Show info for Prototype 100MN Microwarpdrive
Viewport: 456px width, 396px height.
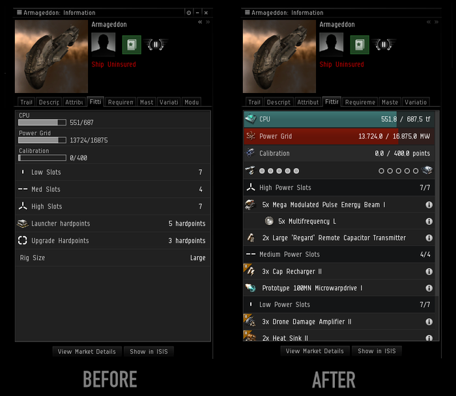(x=429, y=288)
